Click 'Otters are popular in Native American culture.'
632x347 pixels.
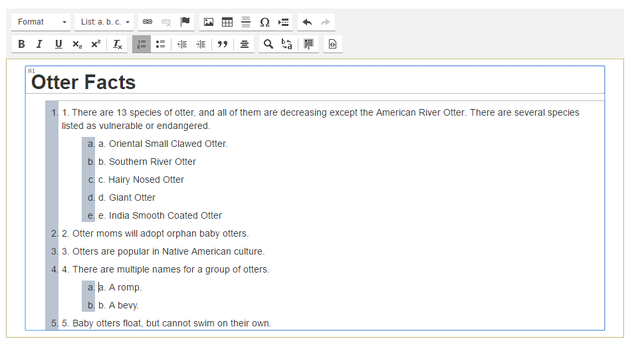point(169,251)
